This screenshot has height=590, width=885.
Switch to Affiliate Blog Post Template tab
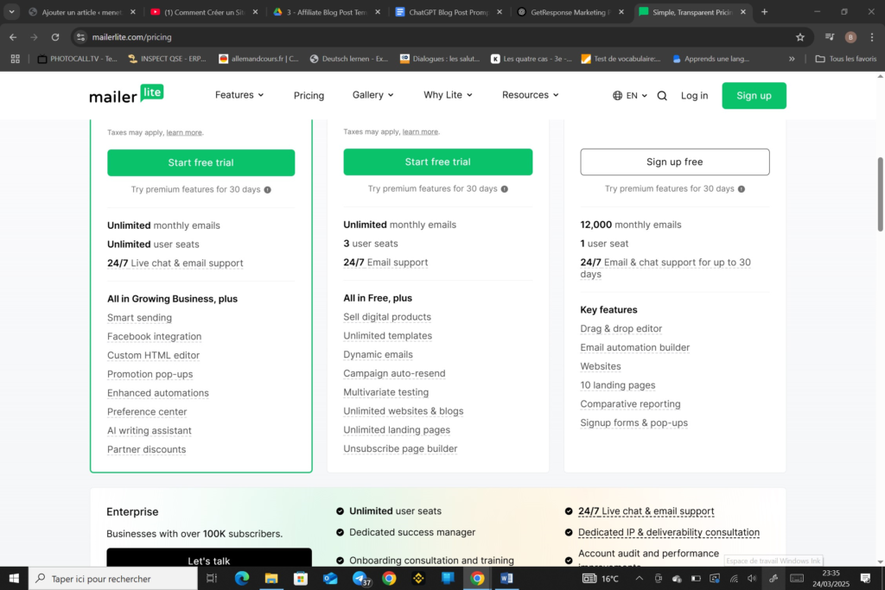coord(326,12)
